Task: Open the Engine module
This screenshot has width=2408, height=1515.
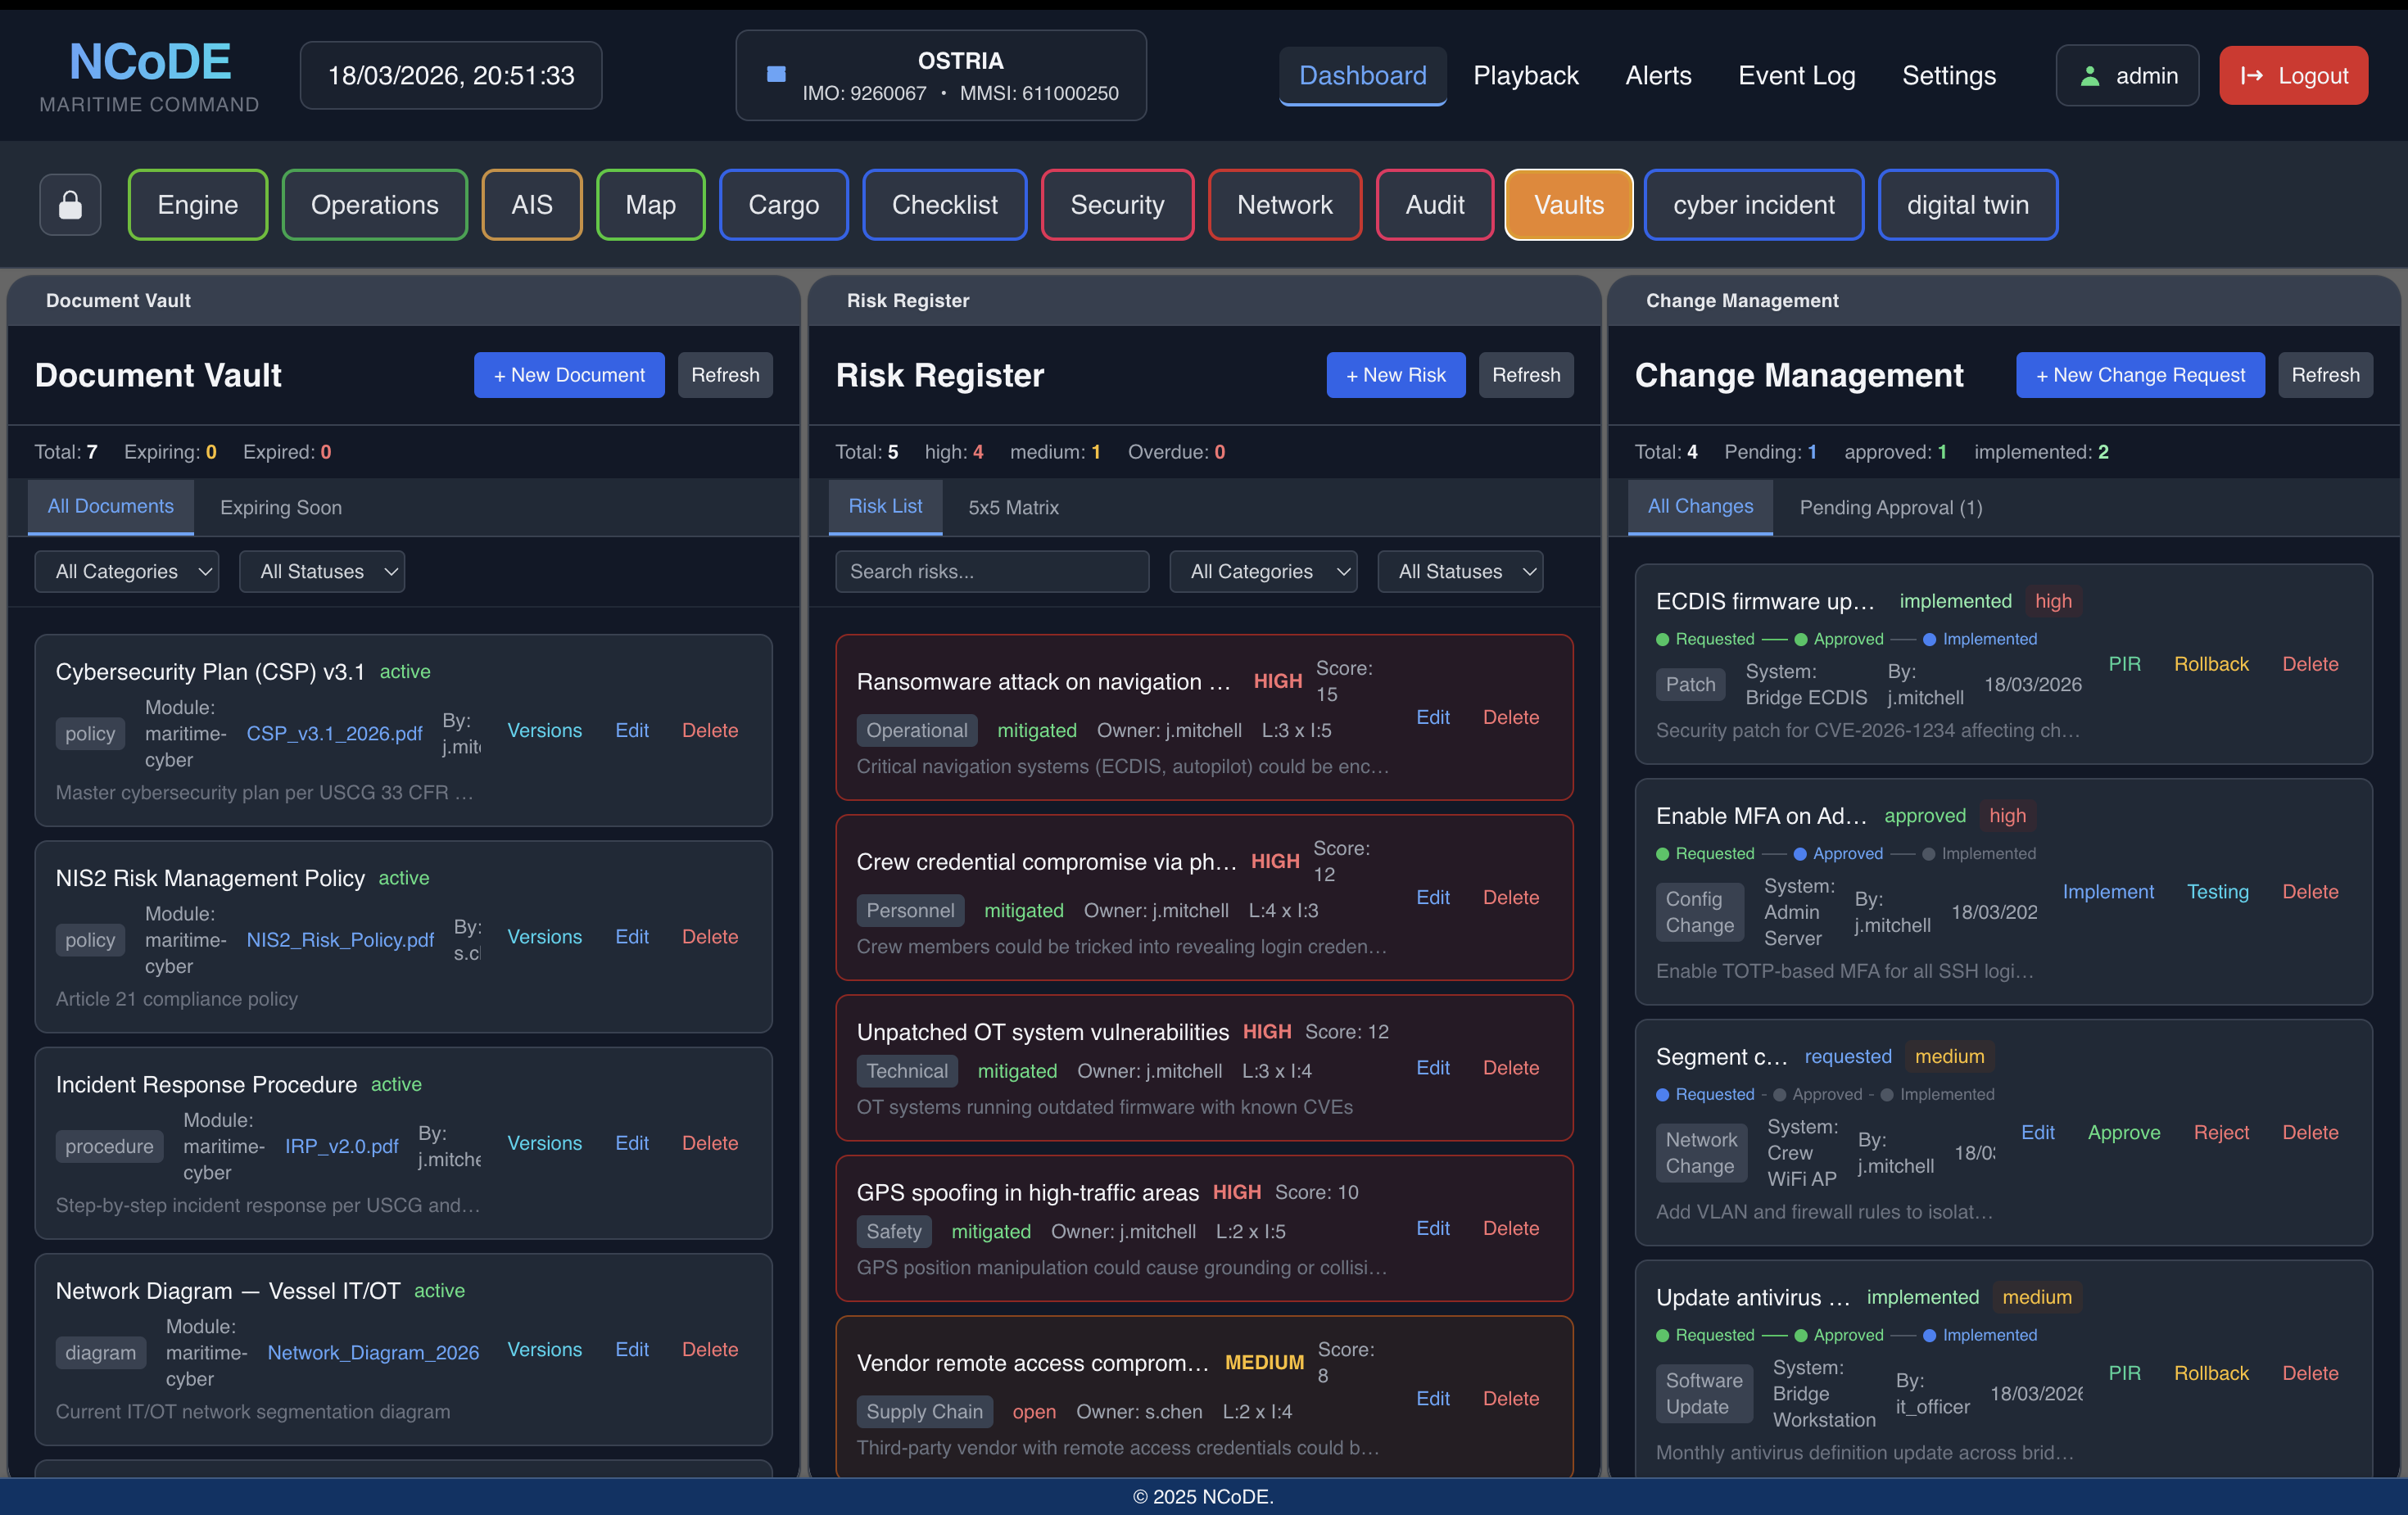Action: point(197,204)
